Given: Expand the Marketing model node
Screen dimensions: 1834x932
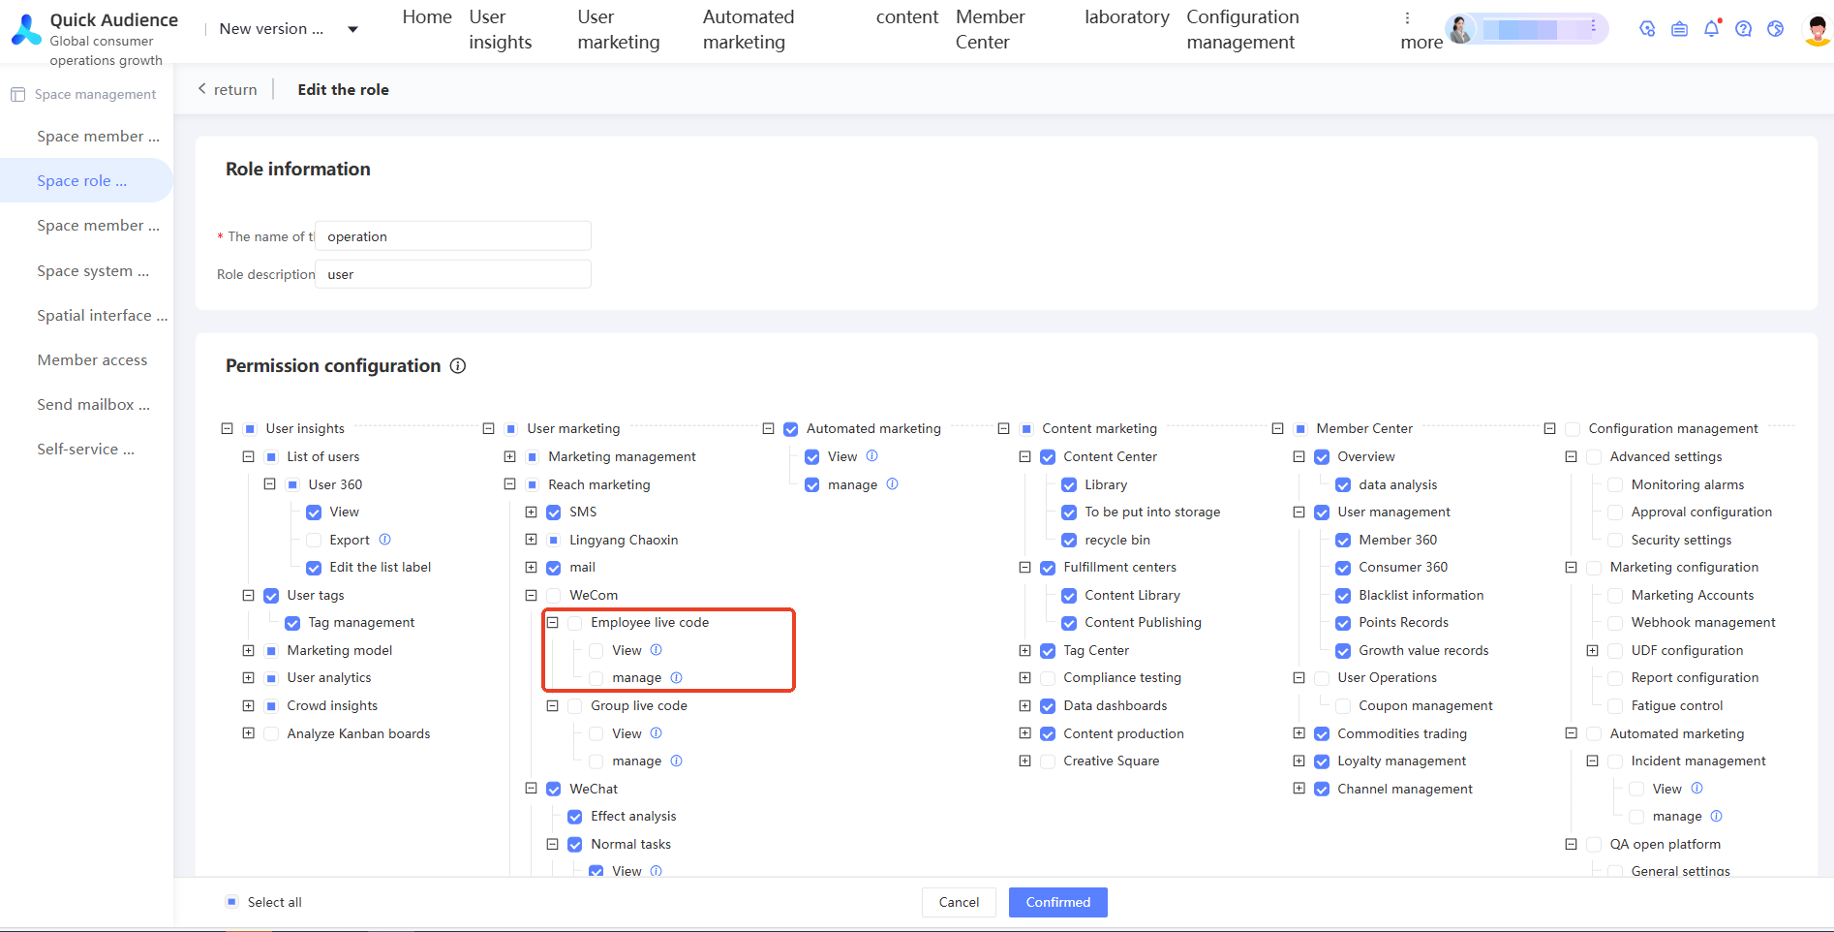Looking at the screenshot, I should [x=248, y=650].
